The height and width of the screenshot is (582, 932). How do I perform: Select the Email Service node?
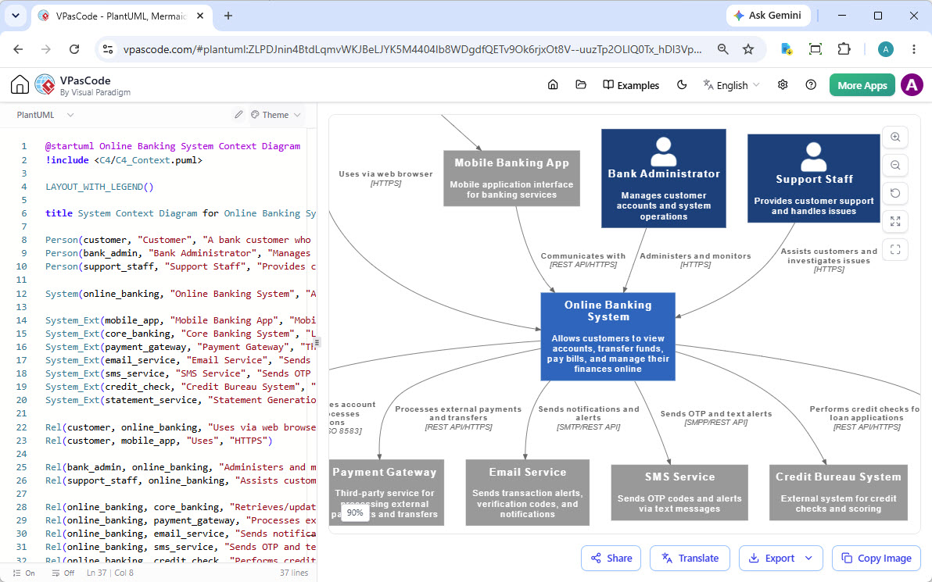(x=527, y=492)
